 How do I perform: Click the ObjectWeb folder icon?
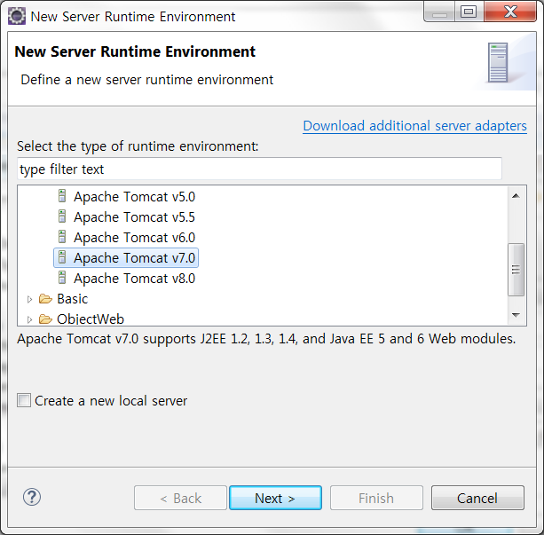(45, 319)
